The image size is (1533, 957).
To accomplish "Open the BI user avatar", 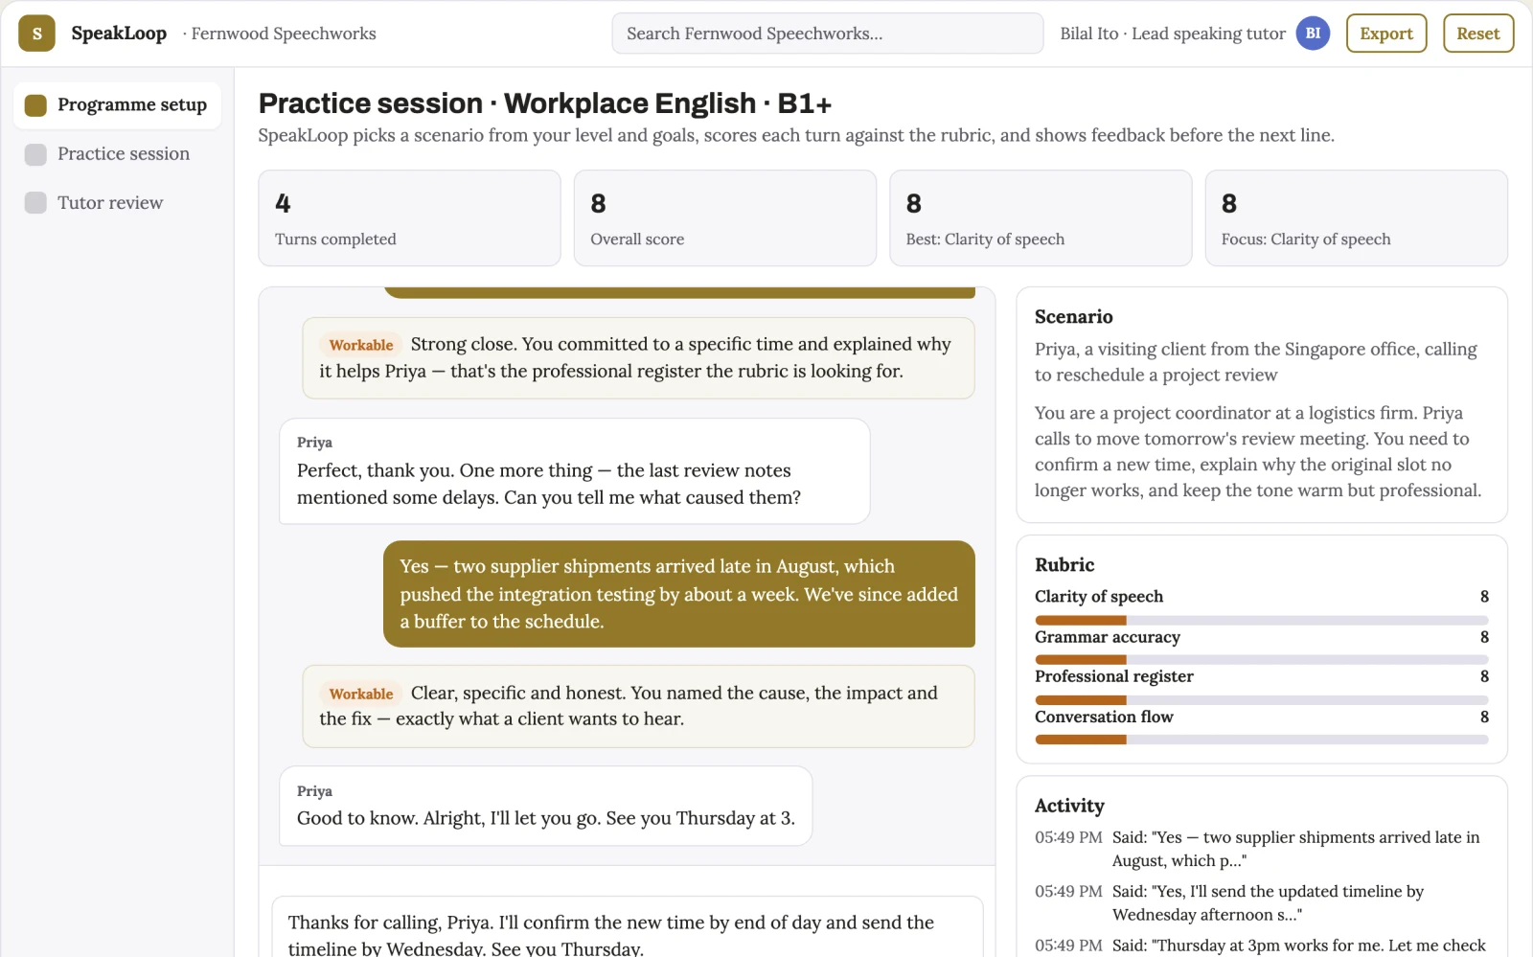I will click(1313, 34).
